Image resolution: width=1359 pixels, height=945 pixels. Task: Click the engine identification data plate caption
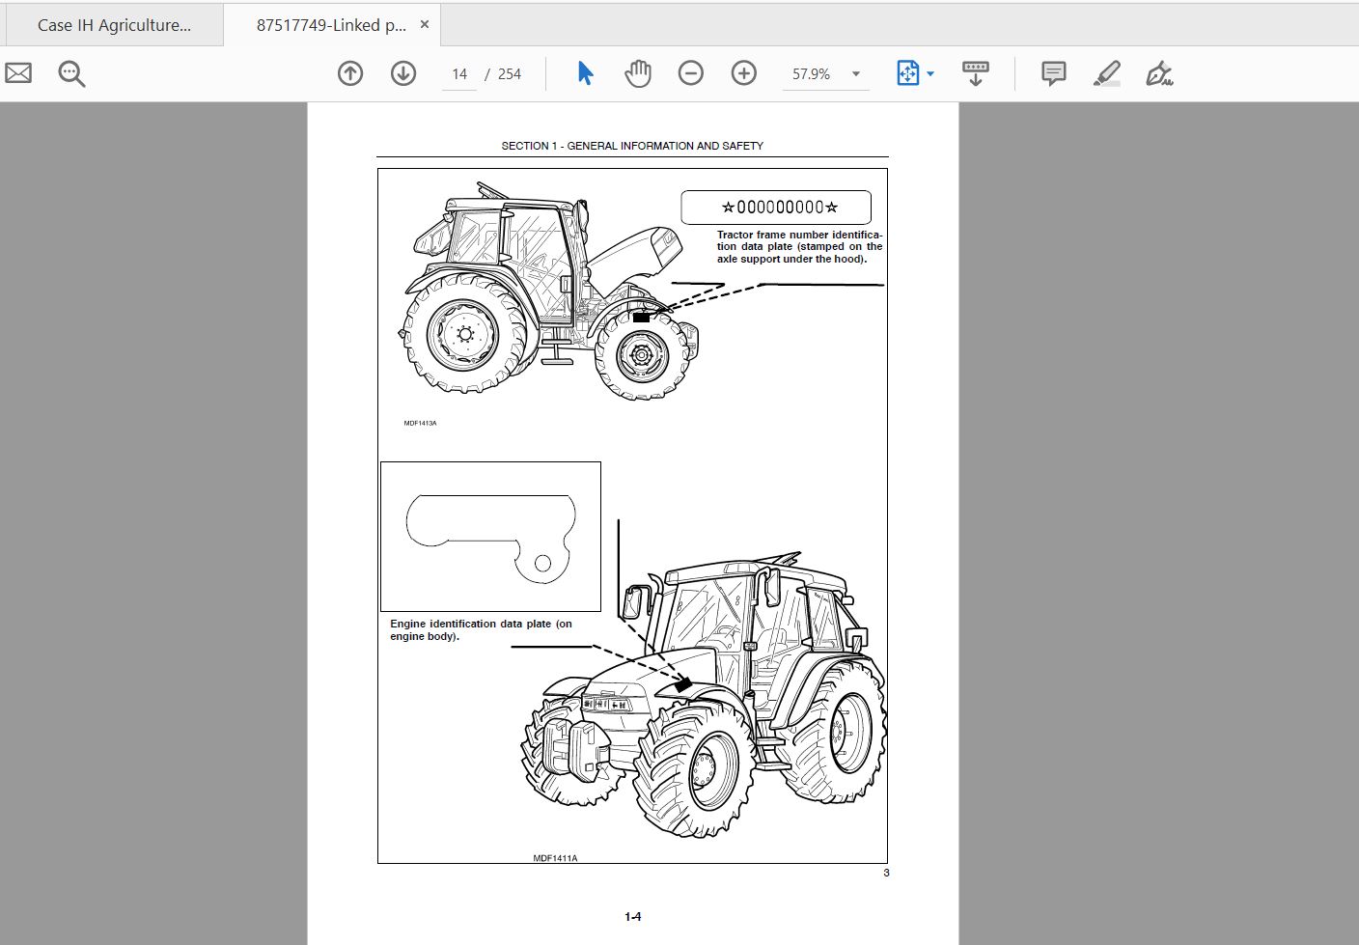[481, 629]
